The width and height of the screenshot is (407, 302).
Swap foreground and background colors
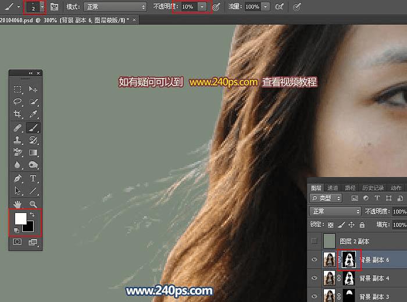coord(32,215)
